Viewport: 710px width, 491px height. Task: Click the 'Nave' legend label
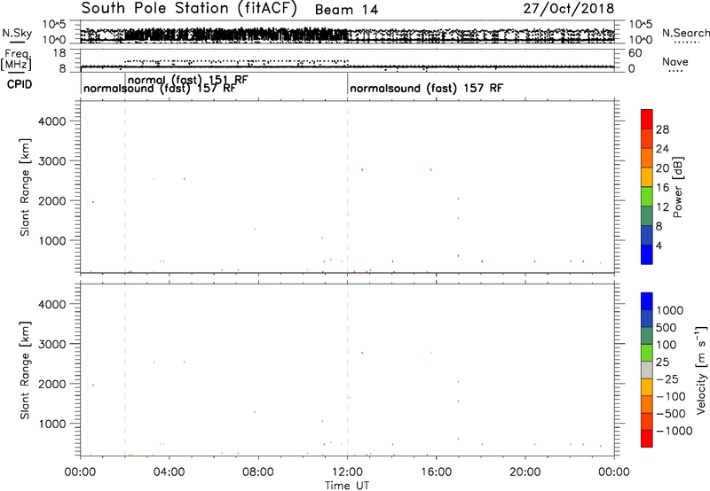coord(675,61)
